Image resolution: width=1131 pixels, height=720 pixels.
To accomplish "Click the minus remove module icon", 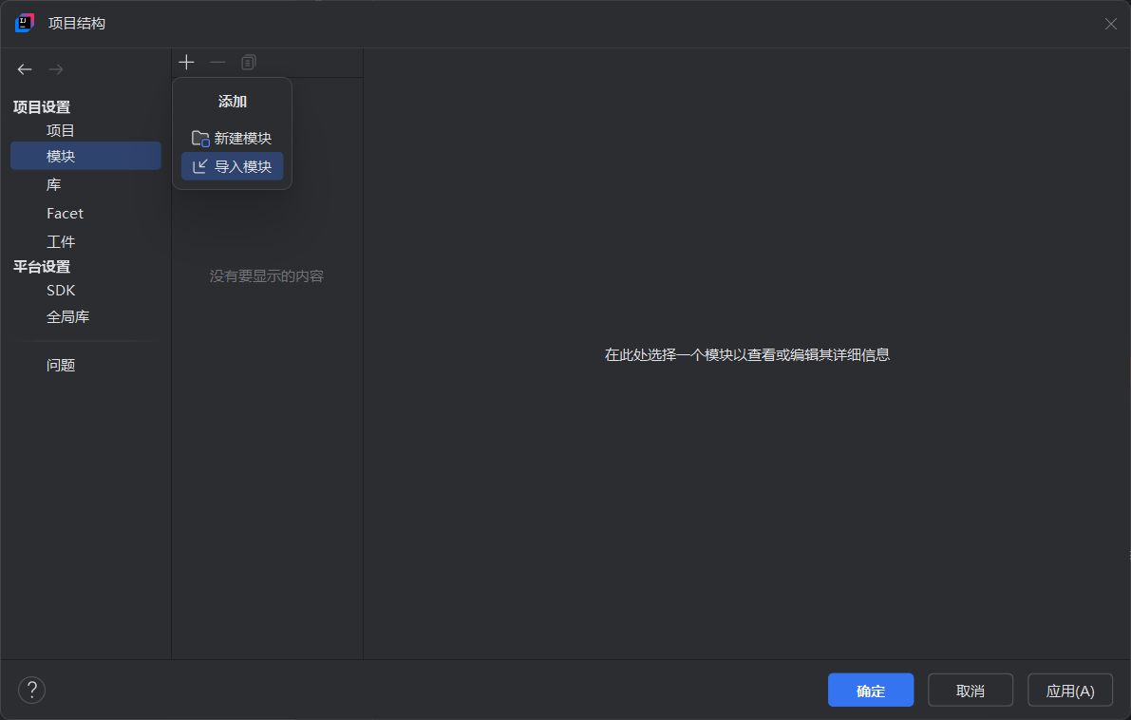I will (217, 63).
